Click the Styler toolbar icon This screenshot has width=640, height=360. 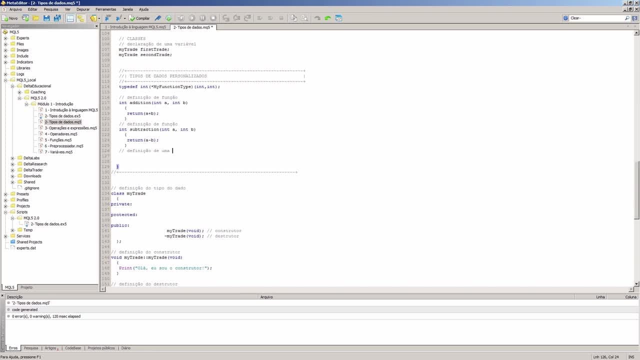pos(93,18)
